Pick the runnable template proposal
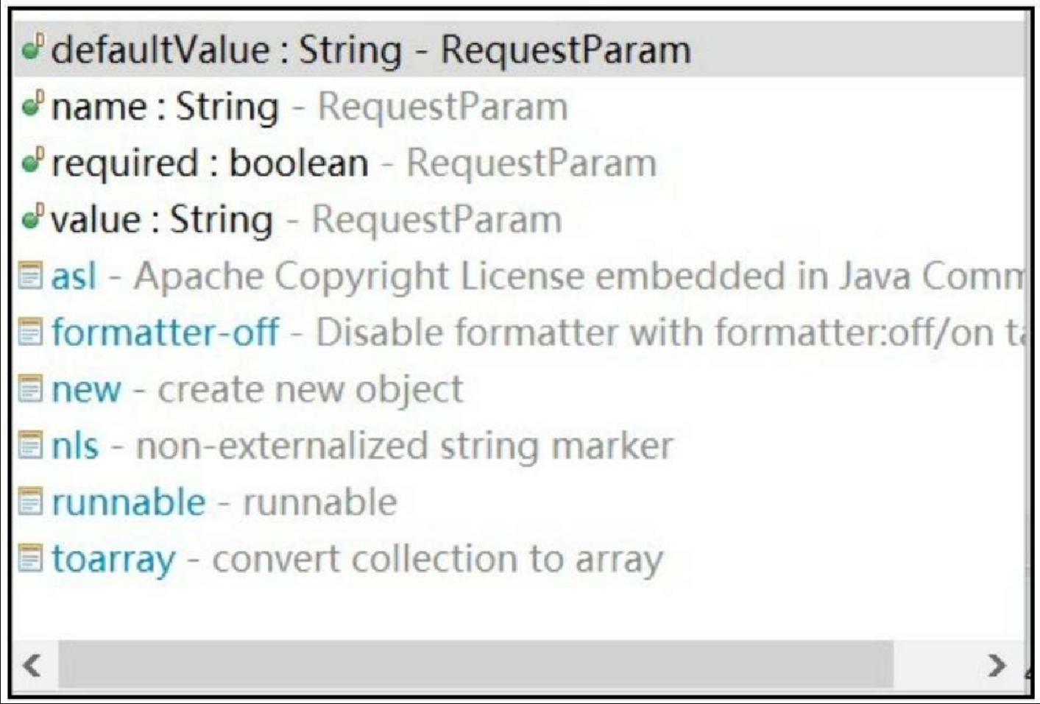Image resolution: width=1040 pixels, height=704 pixels. click(519, 502)
